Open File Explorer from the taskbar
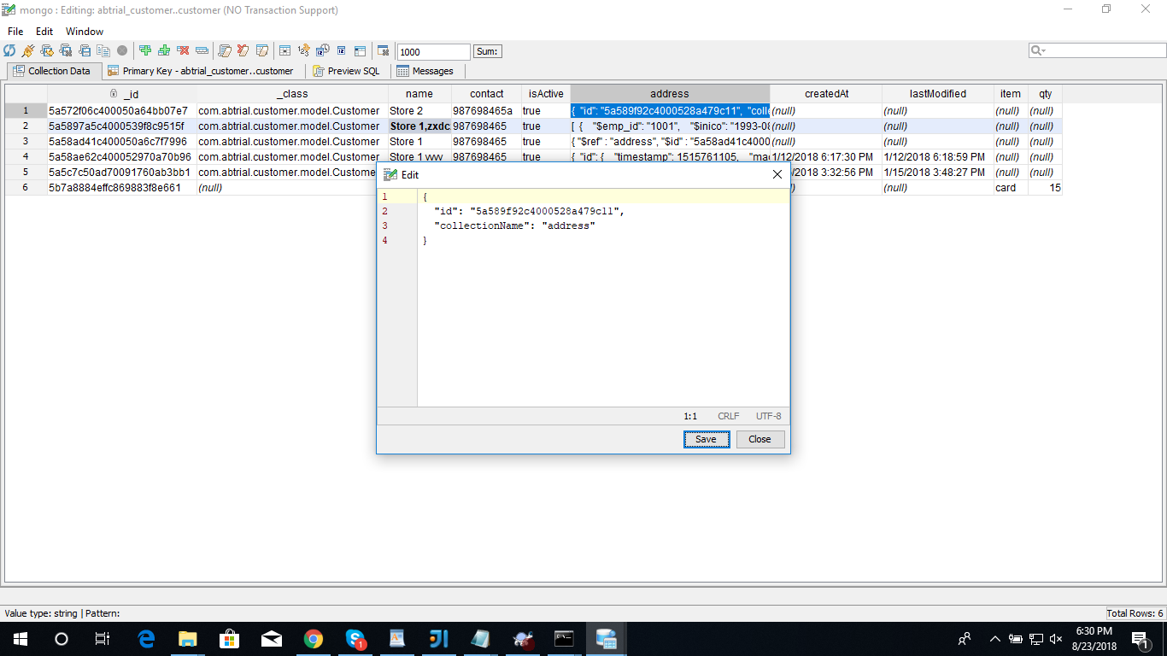Image resolution: width=1167 pixels, height=656 pixels. (187, 639)
